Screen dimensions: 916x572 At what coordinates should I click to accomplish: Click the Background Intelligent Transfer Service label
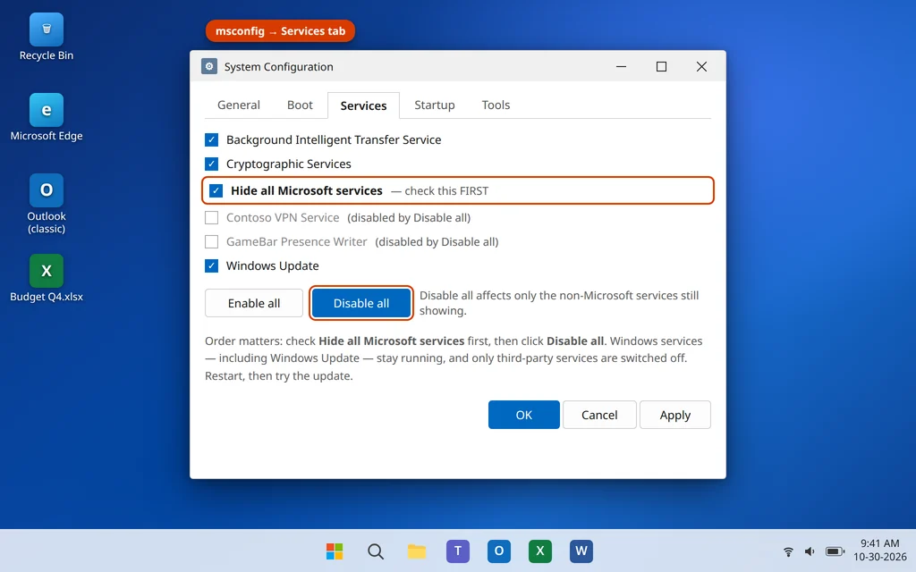[x=334, y=140]
